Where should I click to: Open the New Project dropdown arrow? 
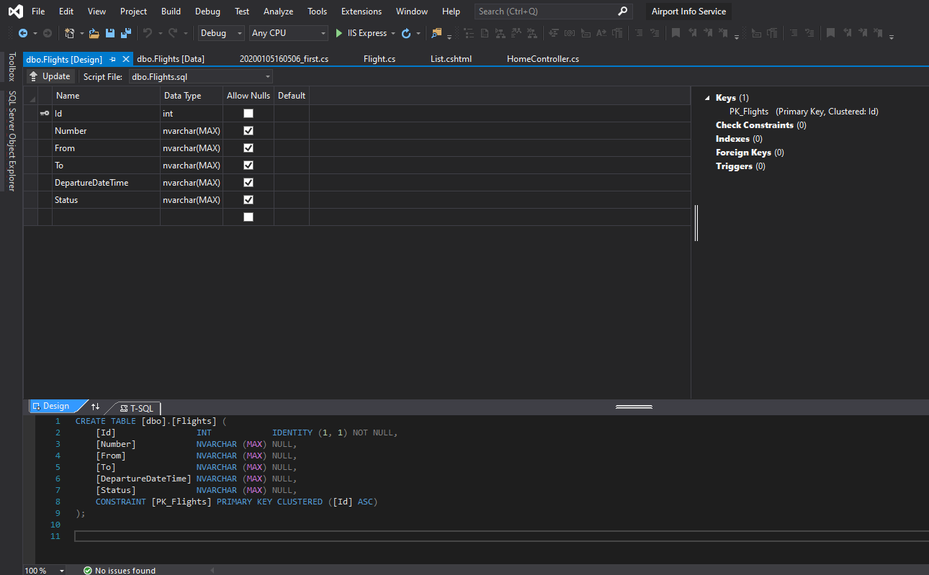[x=82, y=34]
